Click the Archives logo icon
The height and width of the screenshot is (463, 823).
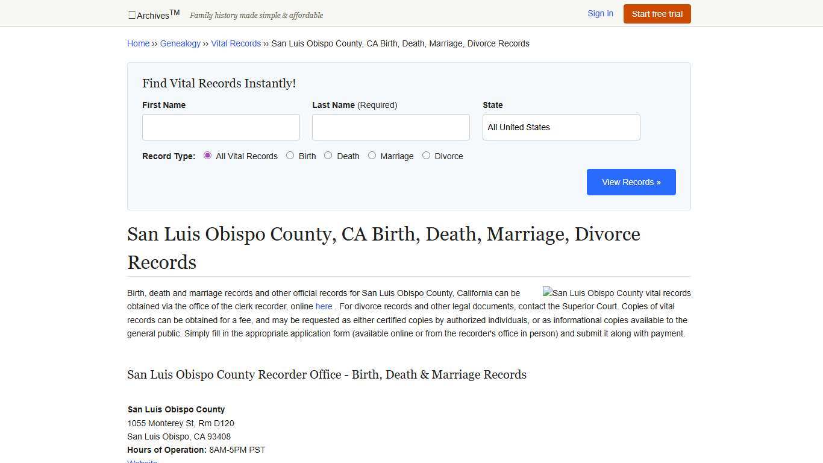131,14
